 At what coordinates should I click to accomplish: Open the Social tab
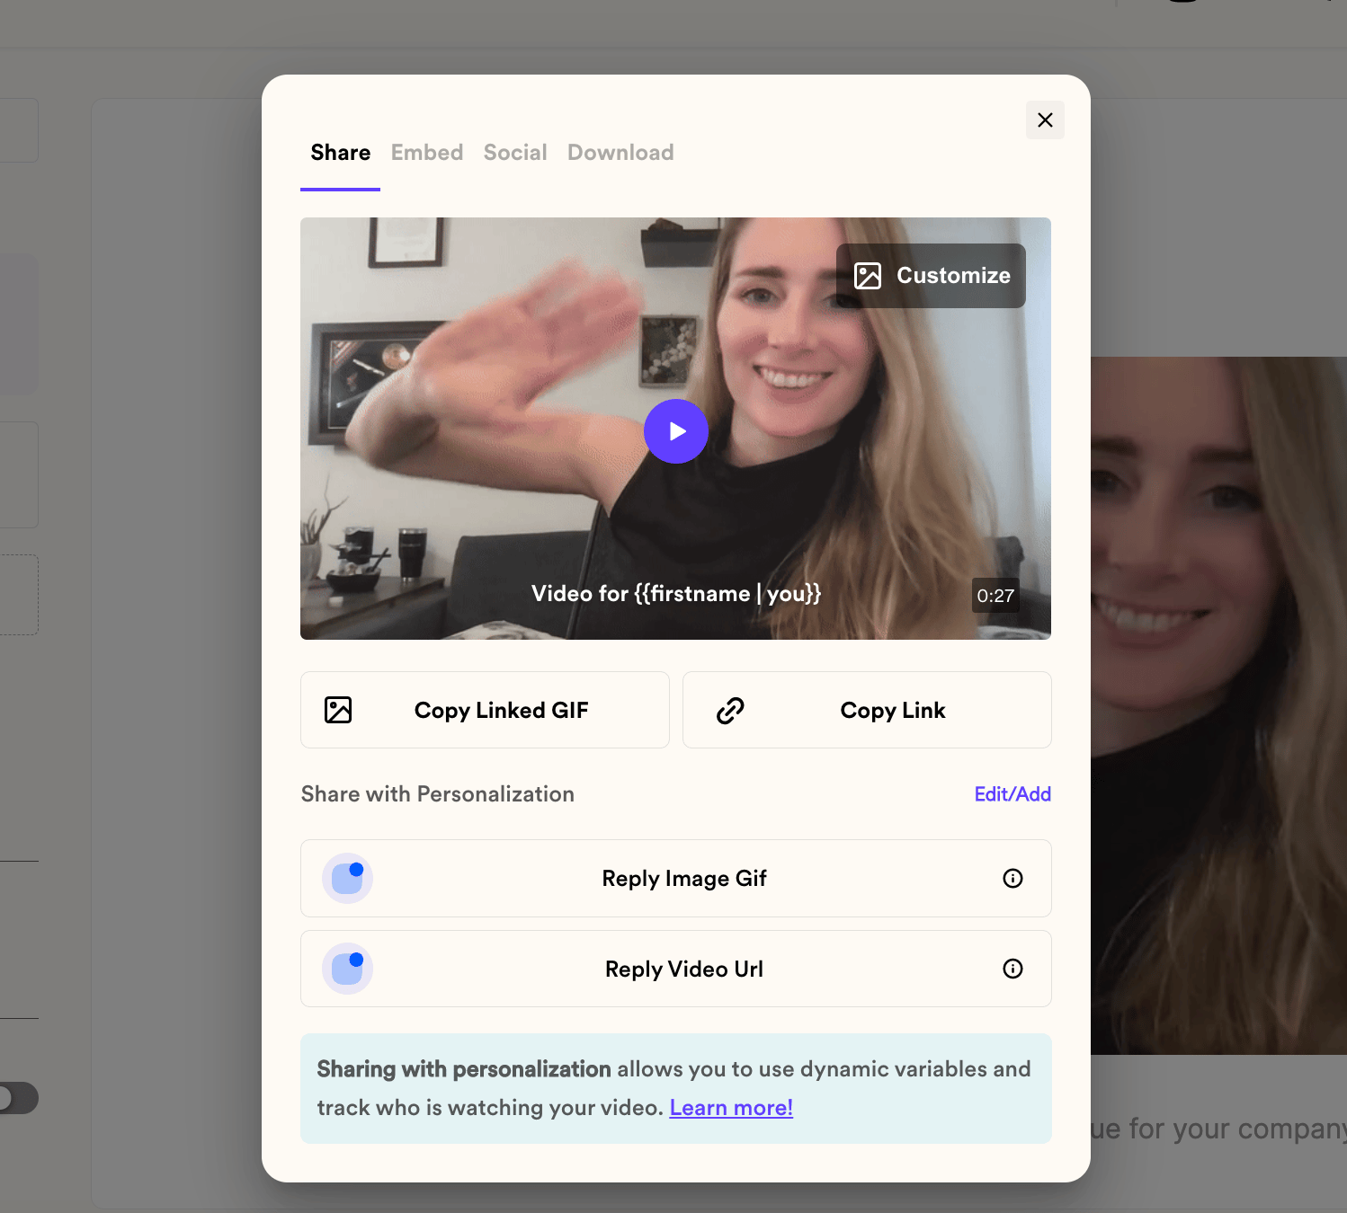pyautogui.click(x=515, y=153)
